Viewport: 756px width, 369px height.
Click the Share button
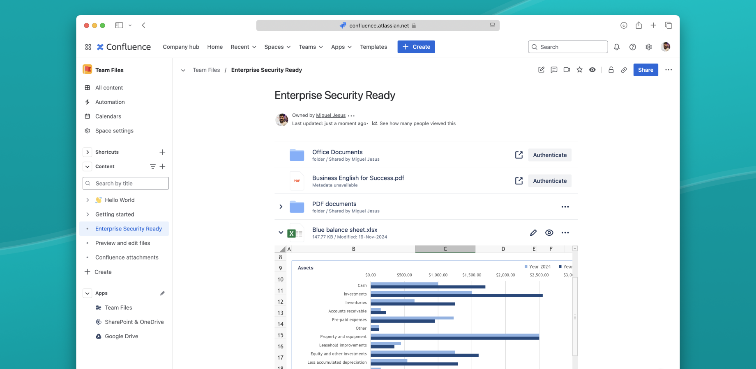[x=645, y=70]
